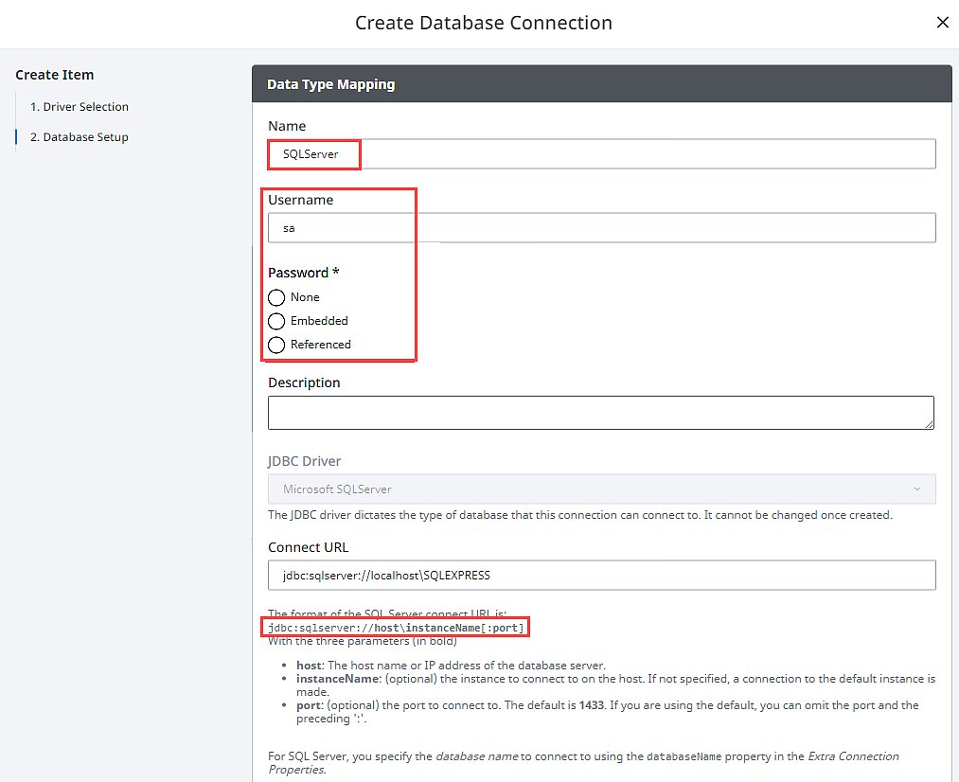Click inside the Description text area
The width and height of the screenshot is (959, 782).
(601, 413)
